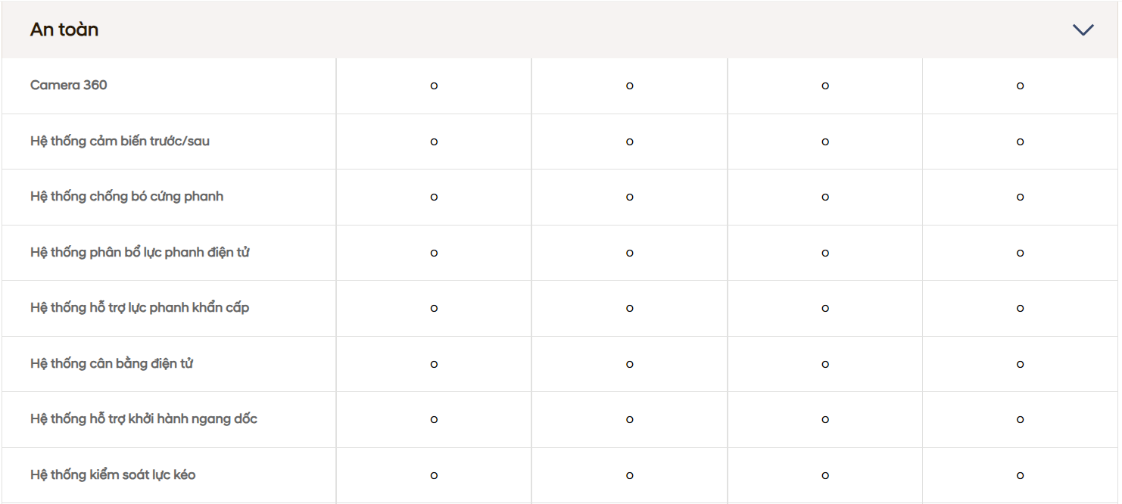Select Hệ thống hỗ trợ lực phanh khẩn cấp

pyautogui.click(x=139, y=308)
